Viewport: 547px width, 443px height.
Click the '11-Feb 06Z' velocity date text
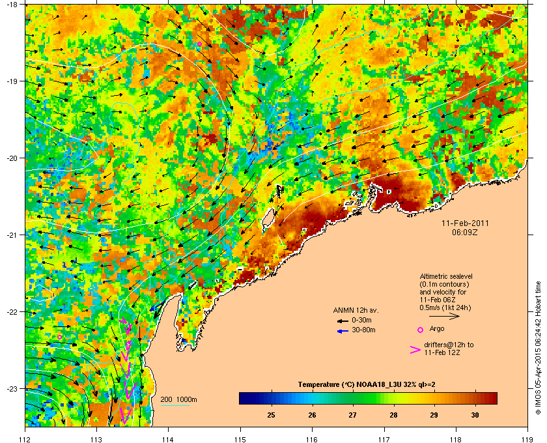click(x=438, y=300)
